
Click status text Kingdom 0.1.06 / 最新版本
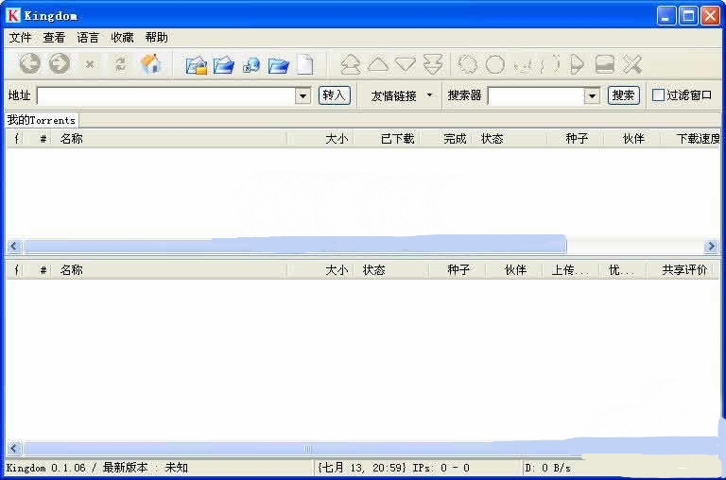click(x=77, y=468)
